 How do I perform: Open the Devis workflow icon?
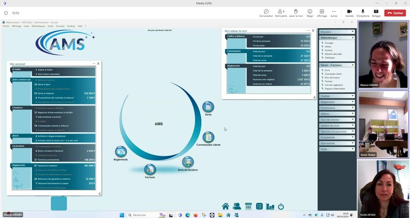click(x=208, y=107)
